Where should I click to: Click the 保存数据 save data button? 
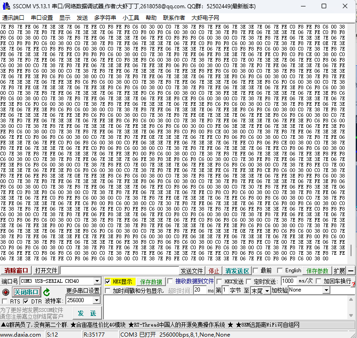(x=151, y=281)
